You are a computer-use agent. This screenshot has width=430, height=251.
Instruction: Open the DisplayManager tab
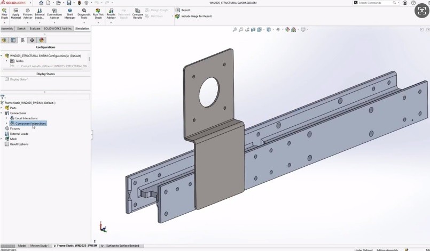coord(41,41)
